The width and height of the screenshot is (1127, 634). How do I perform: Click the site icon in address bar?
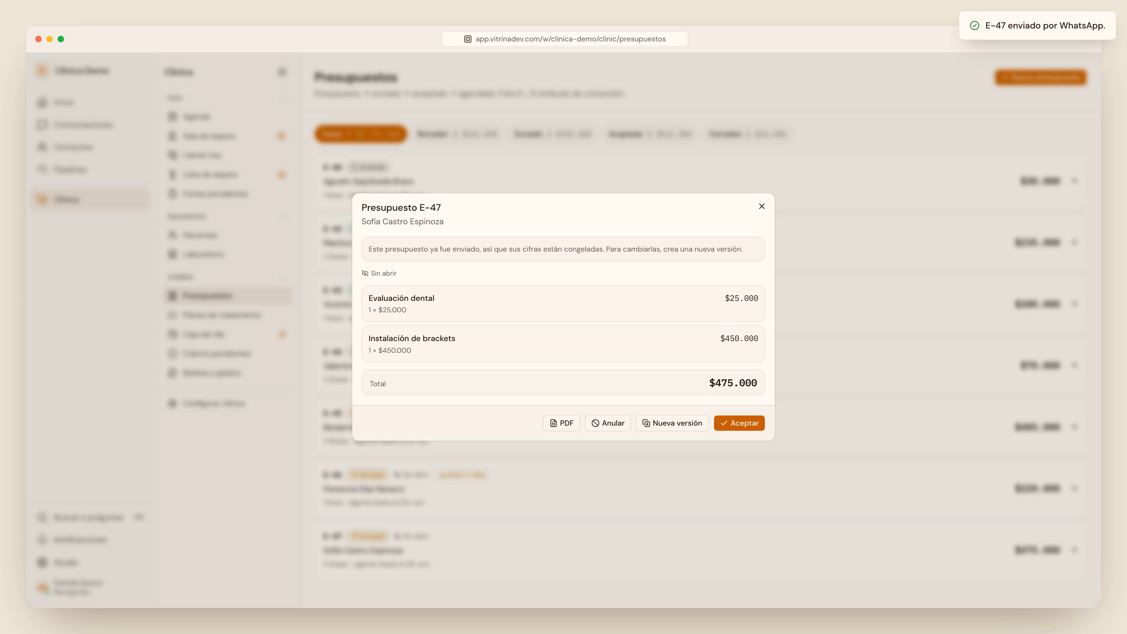[x=467, y=39]
